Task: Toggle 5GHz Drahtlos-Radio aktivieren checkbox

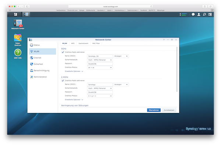Action: tap(63, 52)
